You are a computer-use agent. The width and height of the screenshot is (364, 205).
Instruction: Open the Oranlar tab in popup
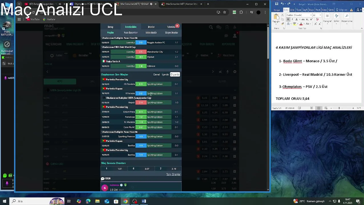click(x=151, y=27)
